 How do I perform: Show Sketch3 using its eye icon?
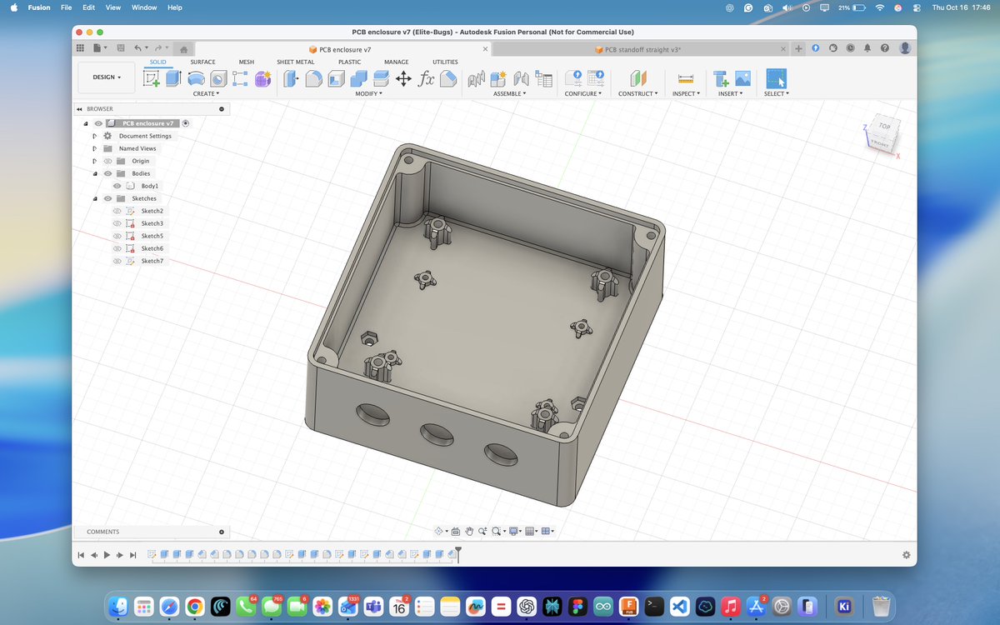click(117, 223)
